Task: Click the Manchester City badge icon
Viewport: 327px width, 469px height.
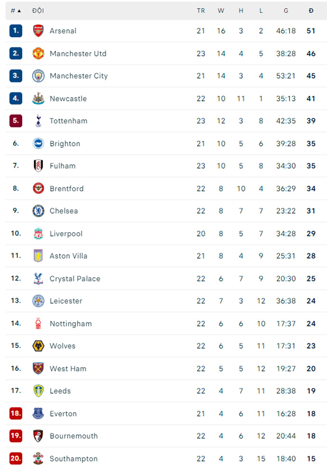Action: tap(38, 76)
